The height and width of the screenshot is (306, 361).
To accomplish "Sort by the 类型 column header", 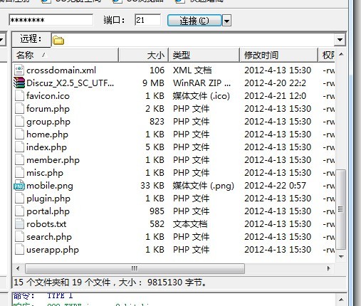I will click(204, 56).
